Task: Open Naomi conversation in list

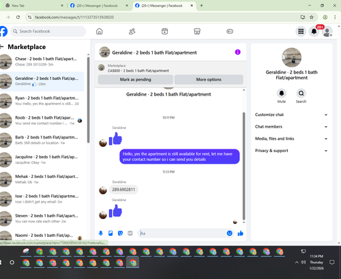Action: (42, 235)
